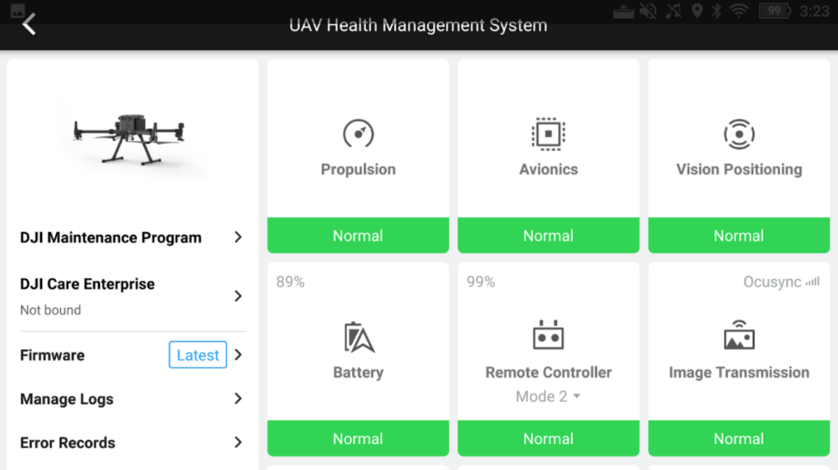
Task: Open the Mode 2 dropdown
Action: [x=548, y=396]
